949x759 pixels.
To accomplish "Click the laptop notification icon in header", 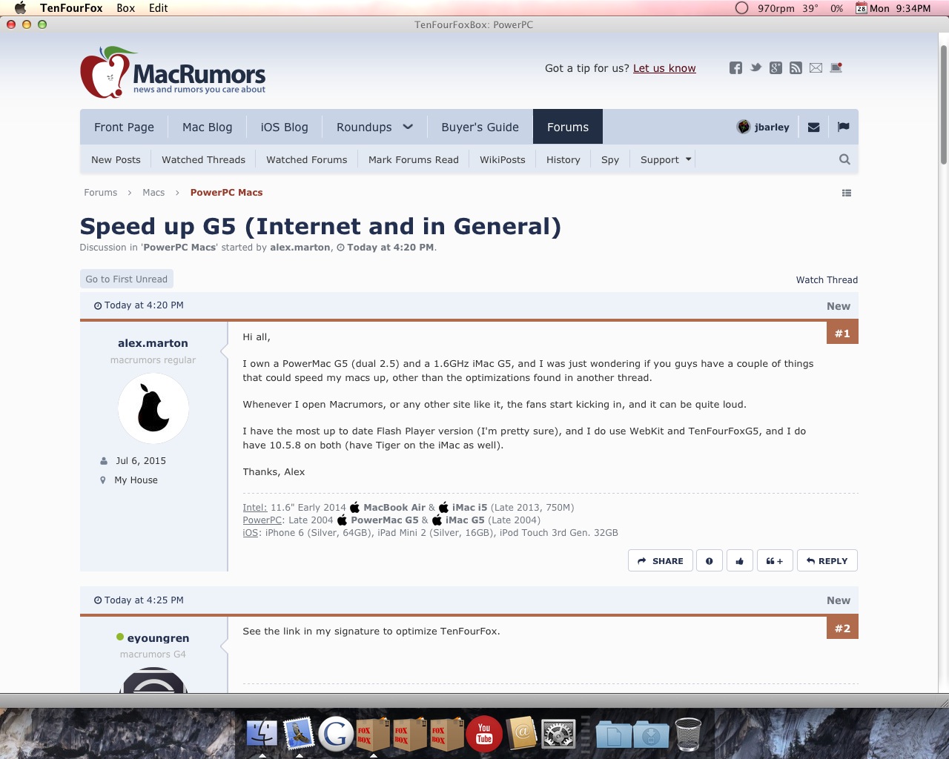I will point(836,68).
